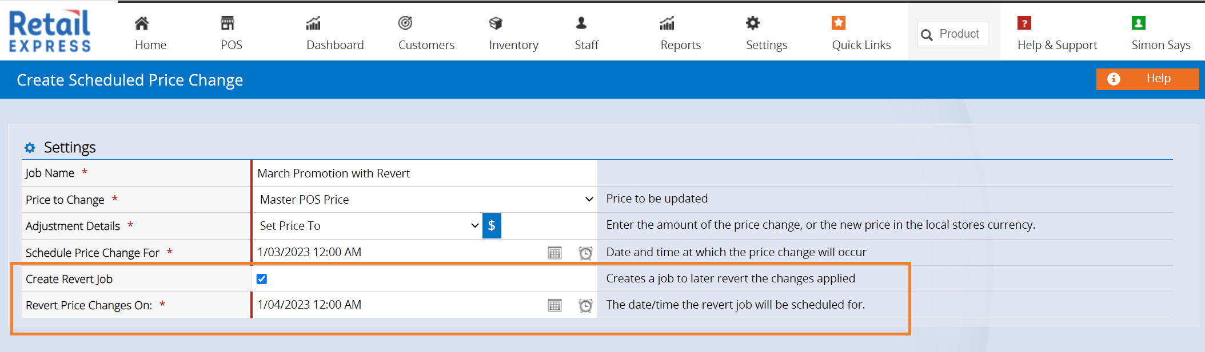Open the Quick Links label
This screenshot has height=352, width=1205.
[861, 45]
